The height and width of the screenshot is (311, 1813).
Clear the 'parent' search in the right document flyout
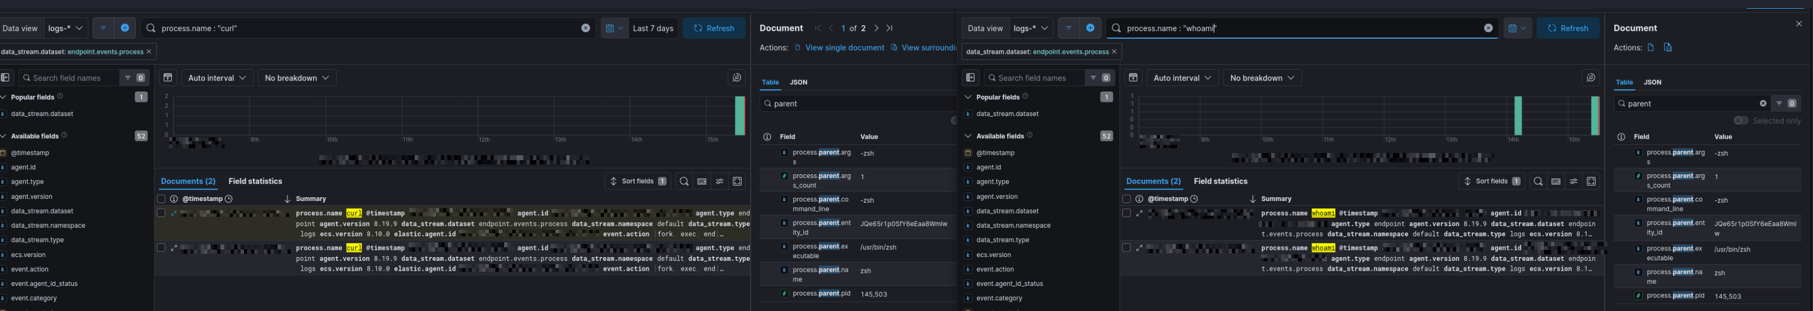pyautogui.click(x=1762, y=103)
